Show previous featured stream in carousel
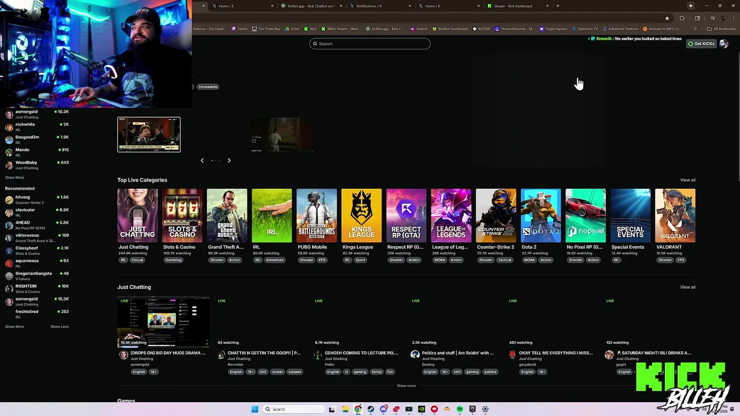Screen dimensions: 740x416 pos(202,160)
